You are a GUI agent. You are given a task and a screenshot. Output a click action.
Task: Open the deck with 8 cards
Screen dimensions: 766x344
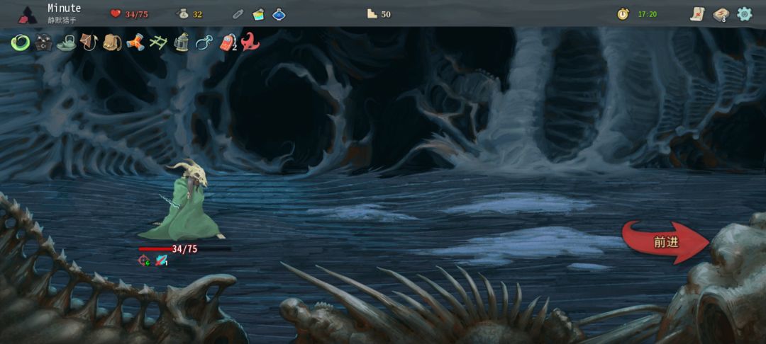[x=721, y=14]
